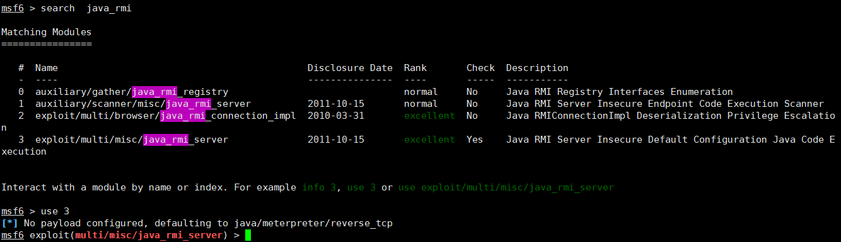841x242 pixels.
Task: Select module exploit/multi/browser/java_rmi_connection_impl
Action: click(166, 116)
